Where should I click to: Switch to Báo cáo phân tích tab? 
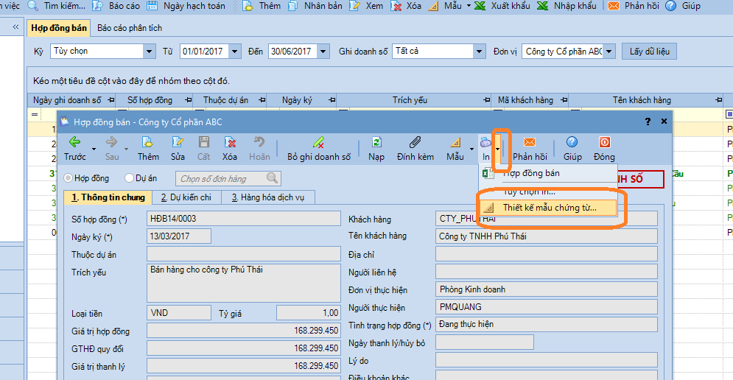[x=130, y=28]
